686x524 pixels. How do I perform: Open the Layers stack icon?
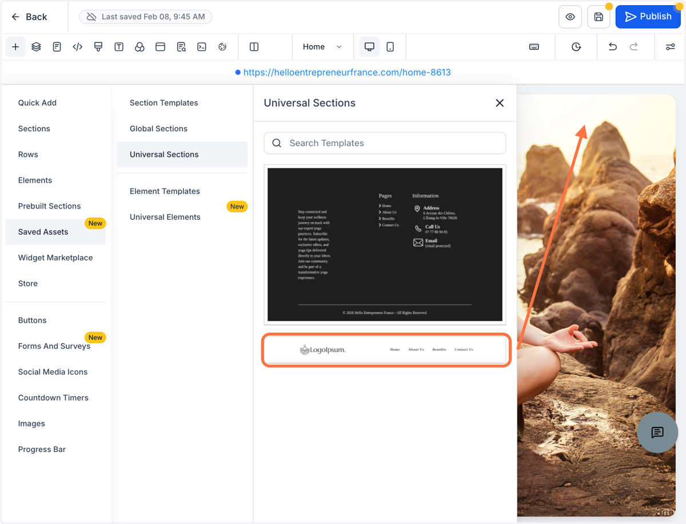tap(36, 47)
